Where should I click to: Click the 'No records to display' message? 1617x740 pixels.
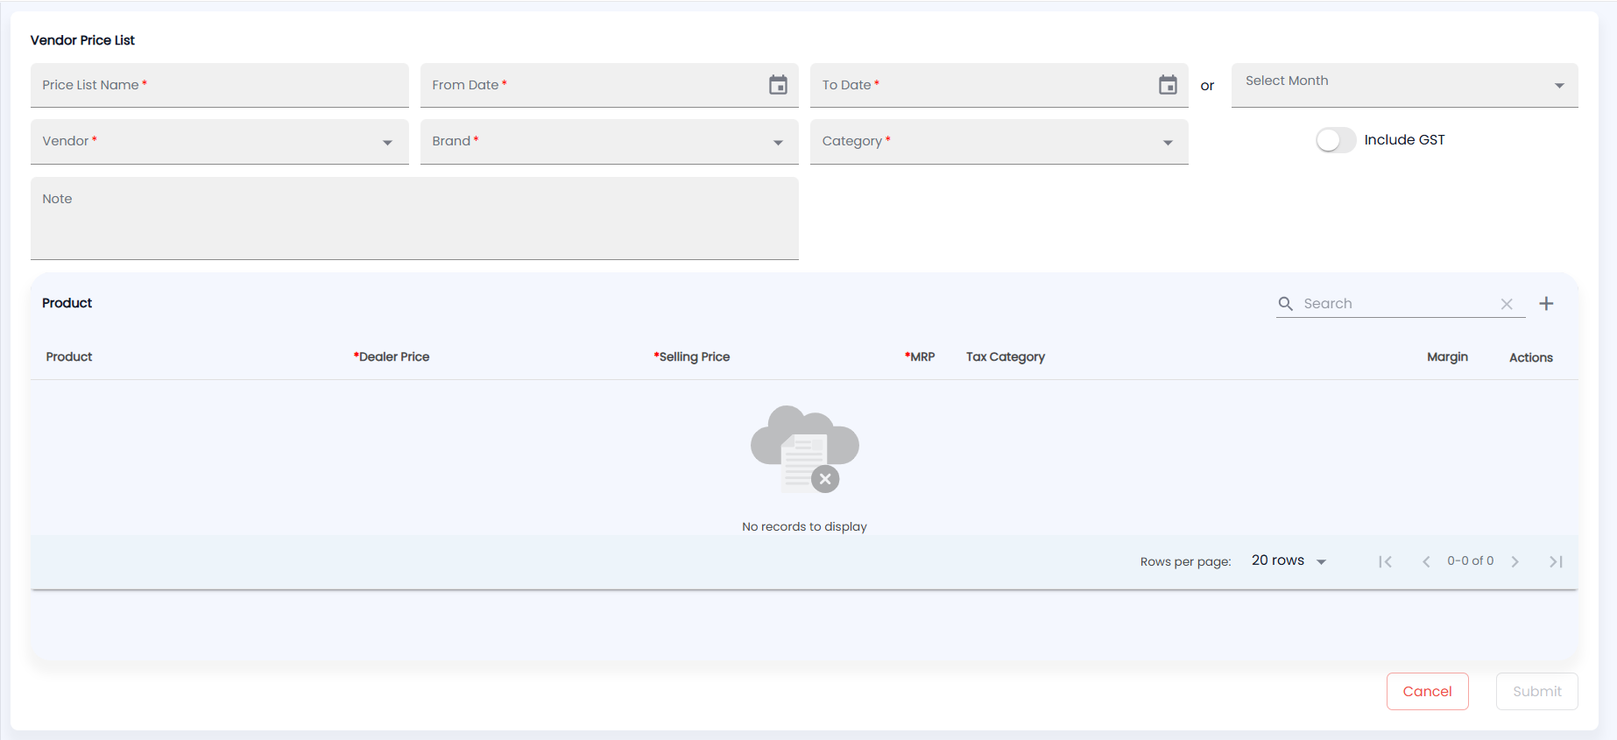pyautogui.click(x=804, y=526)
